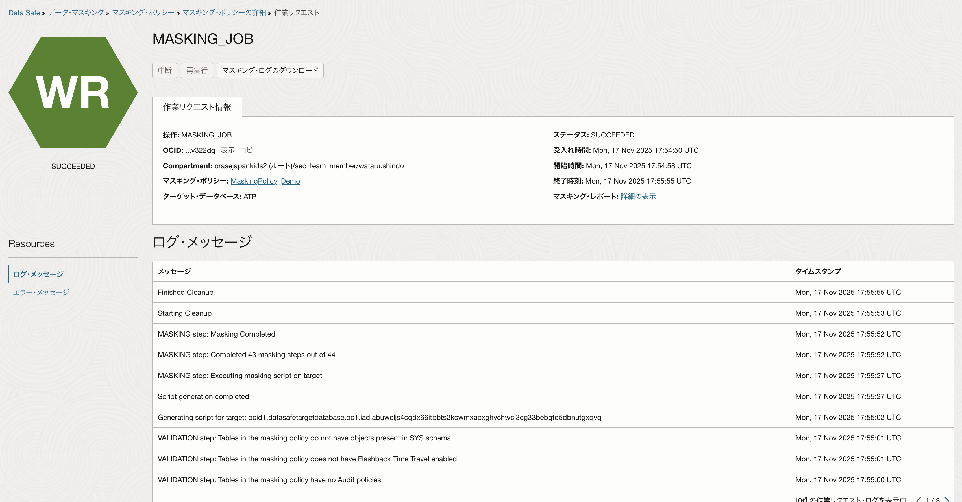Show the full OCID via 表示
This screenshot has width=962, height=502.
point(227,150)
